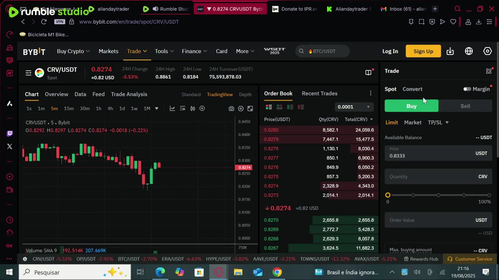Expand the Tools navigation dropdown

point(165,51)
